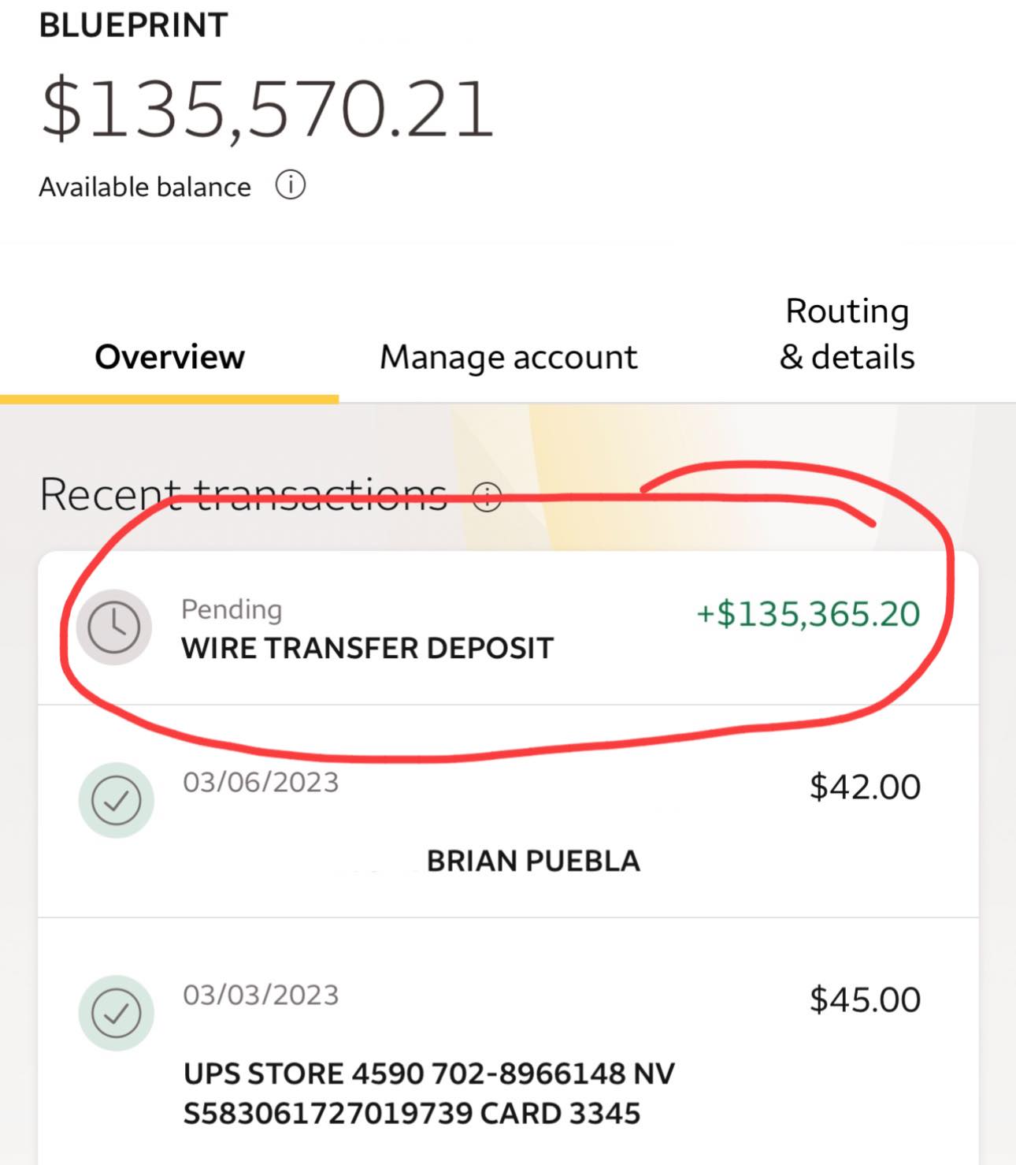
Task: Select the checkmark icon on the UPS Store transaction
Action: tap(115, 1014)
